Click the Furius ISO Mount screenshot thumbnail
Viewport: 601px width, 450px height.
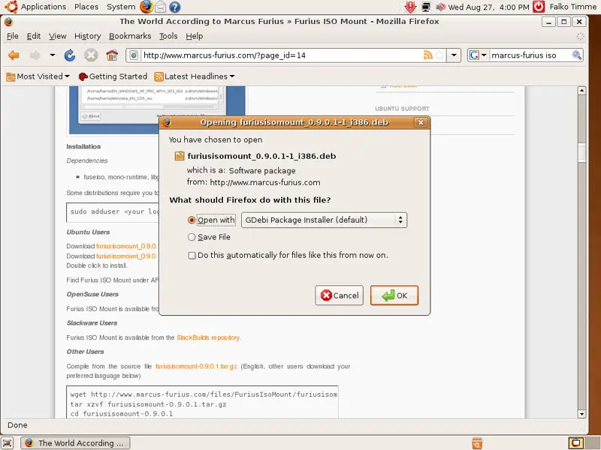point(157,109)
